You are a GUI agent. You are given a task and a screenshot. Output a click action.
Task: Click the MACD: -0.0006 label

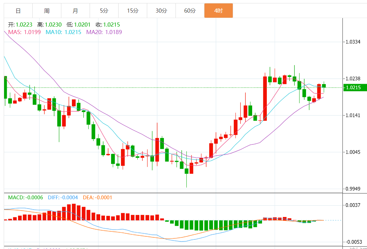coord(26,198)
